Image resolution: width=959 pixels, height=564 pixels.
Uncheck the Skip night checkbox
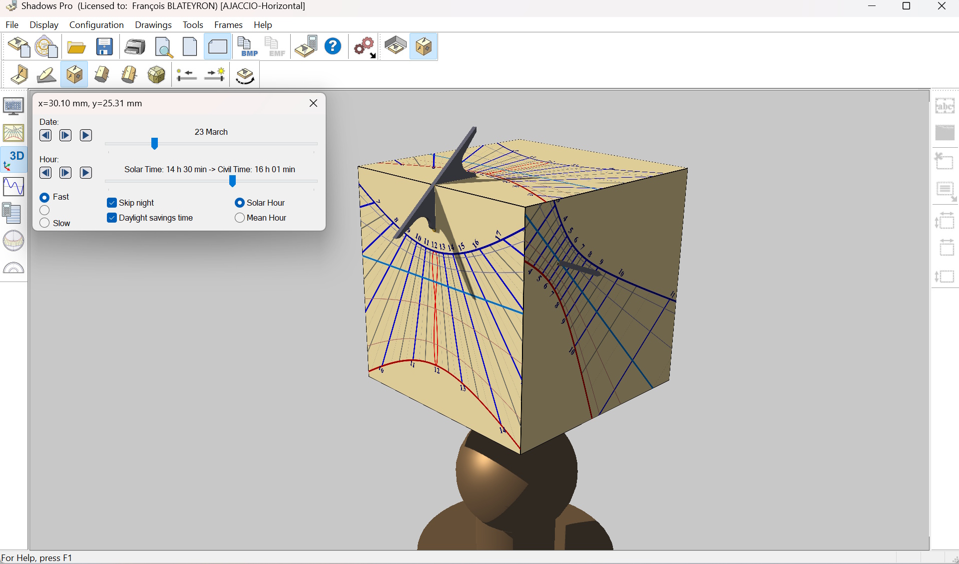112,203
